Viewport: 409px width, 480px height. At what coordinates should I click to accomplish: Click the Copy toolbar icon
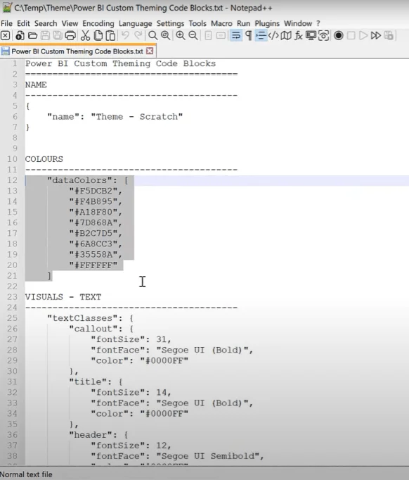(x=98, y=35)
